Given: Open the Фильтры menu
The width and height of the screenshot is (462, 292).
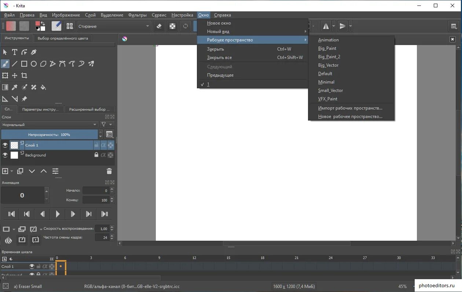Looking at the screenshot, I should (x=137, y=15).
